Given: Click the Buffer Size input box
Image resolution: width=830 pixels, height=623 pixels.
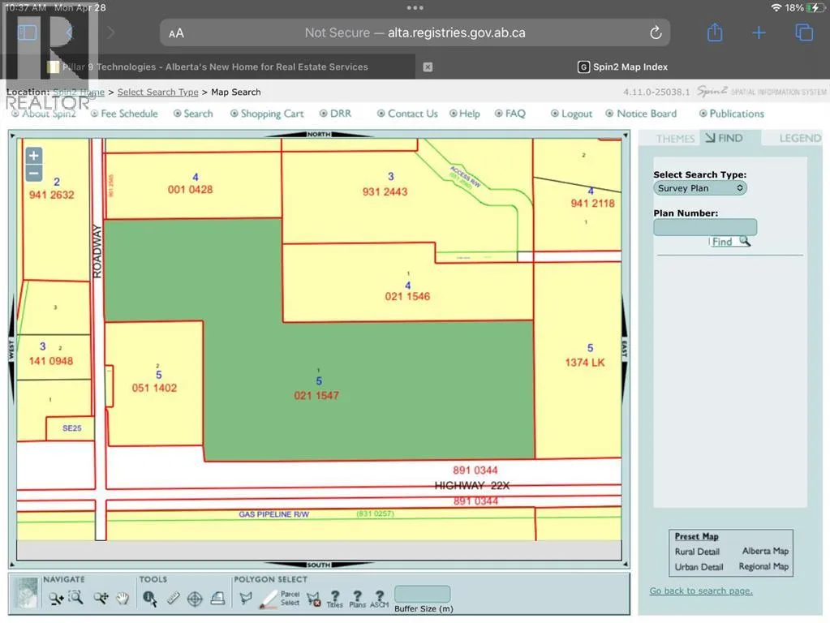Looking at the screenshot, I should (x=422, y=594).
